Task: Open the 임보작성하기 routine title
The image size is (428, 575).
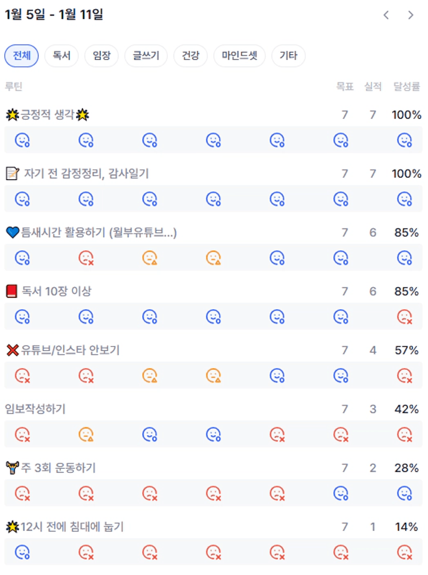Action: click(35, 409)
